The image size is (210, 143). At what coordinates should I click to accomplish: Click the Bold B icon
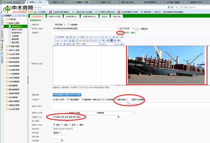57,44
